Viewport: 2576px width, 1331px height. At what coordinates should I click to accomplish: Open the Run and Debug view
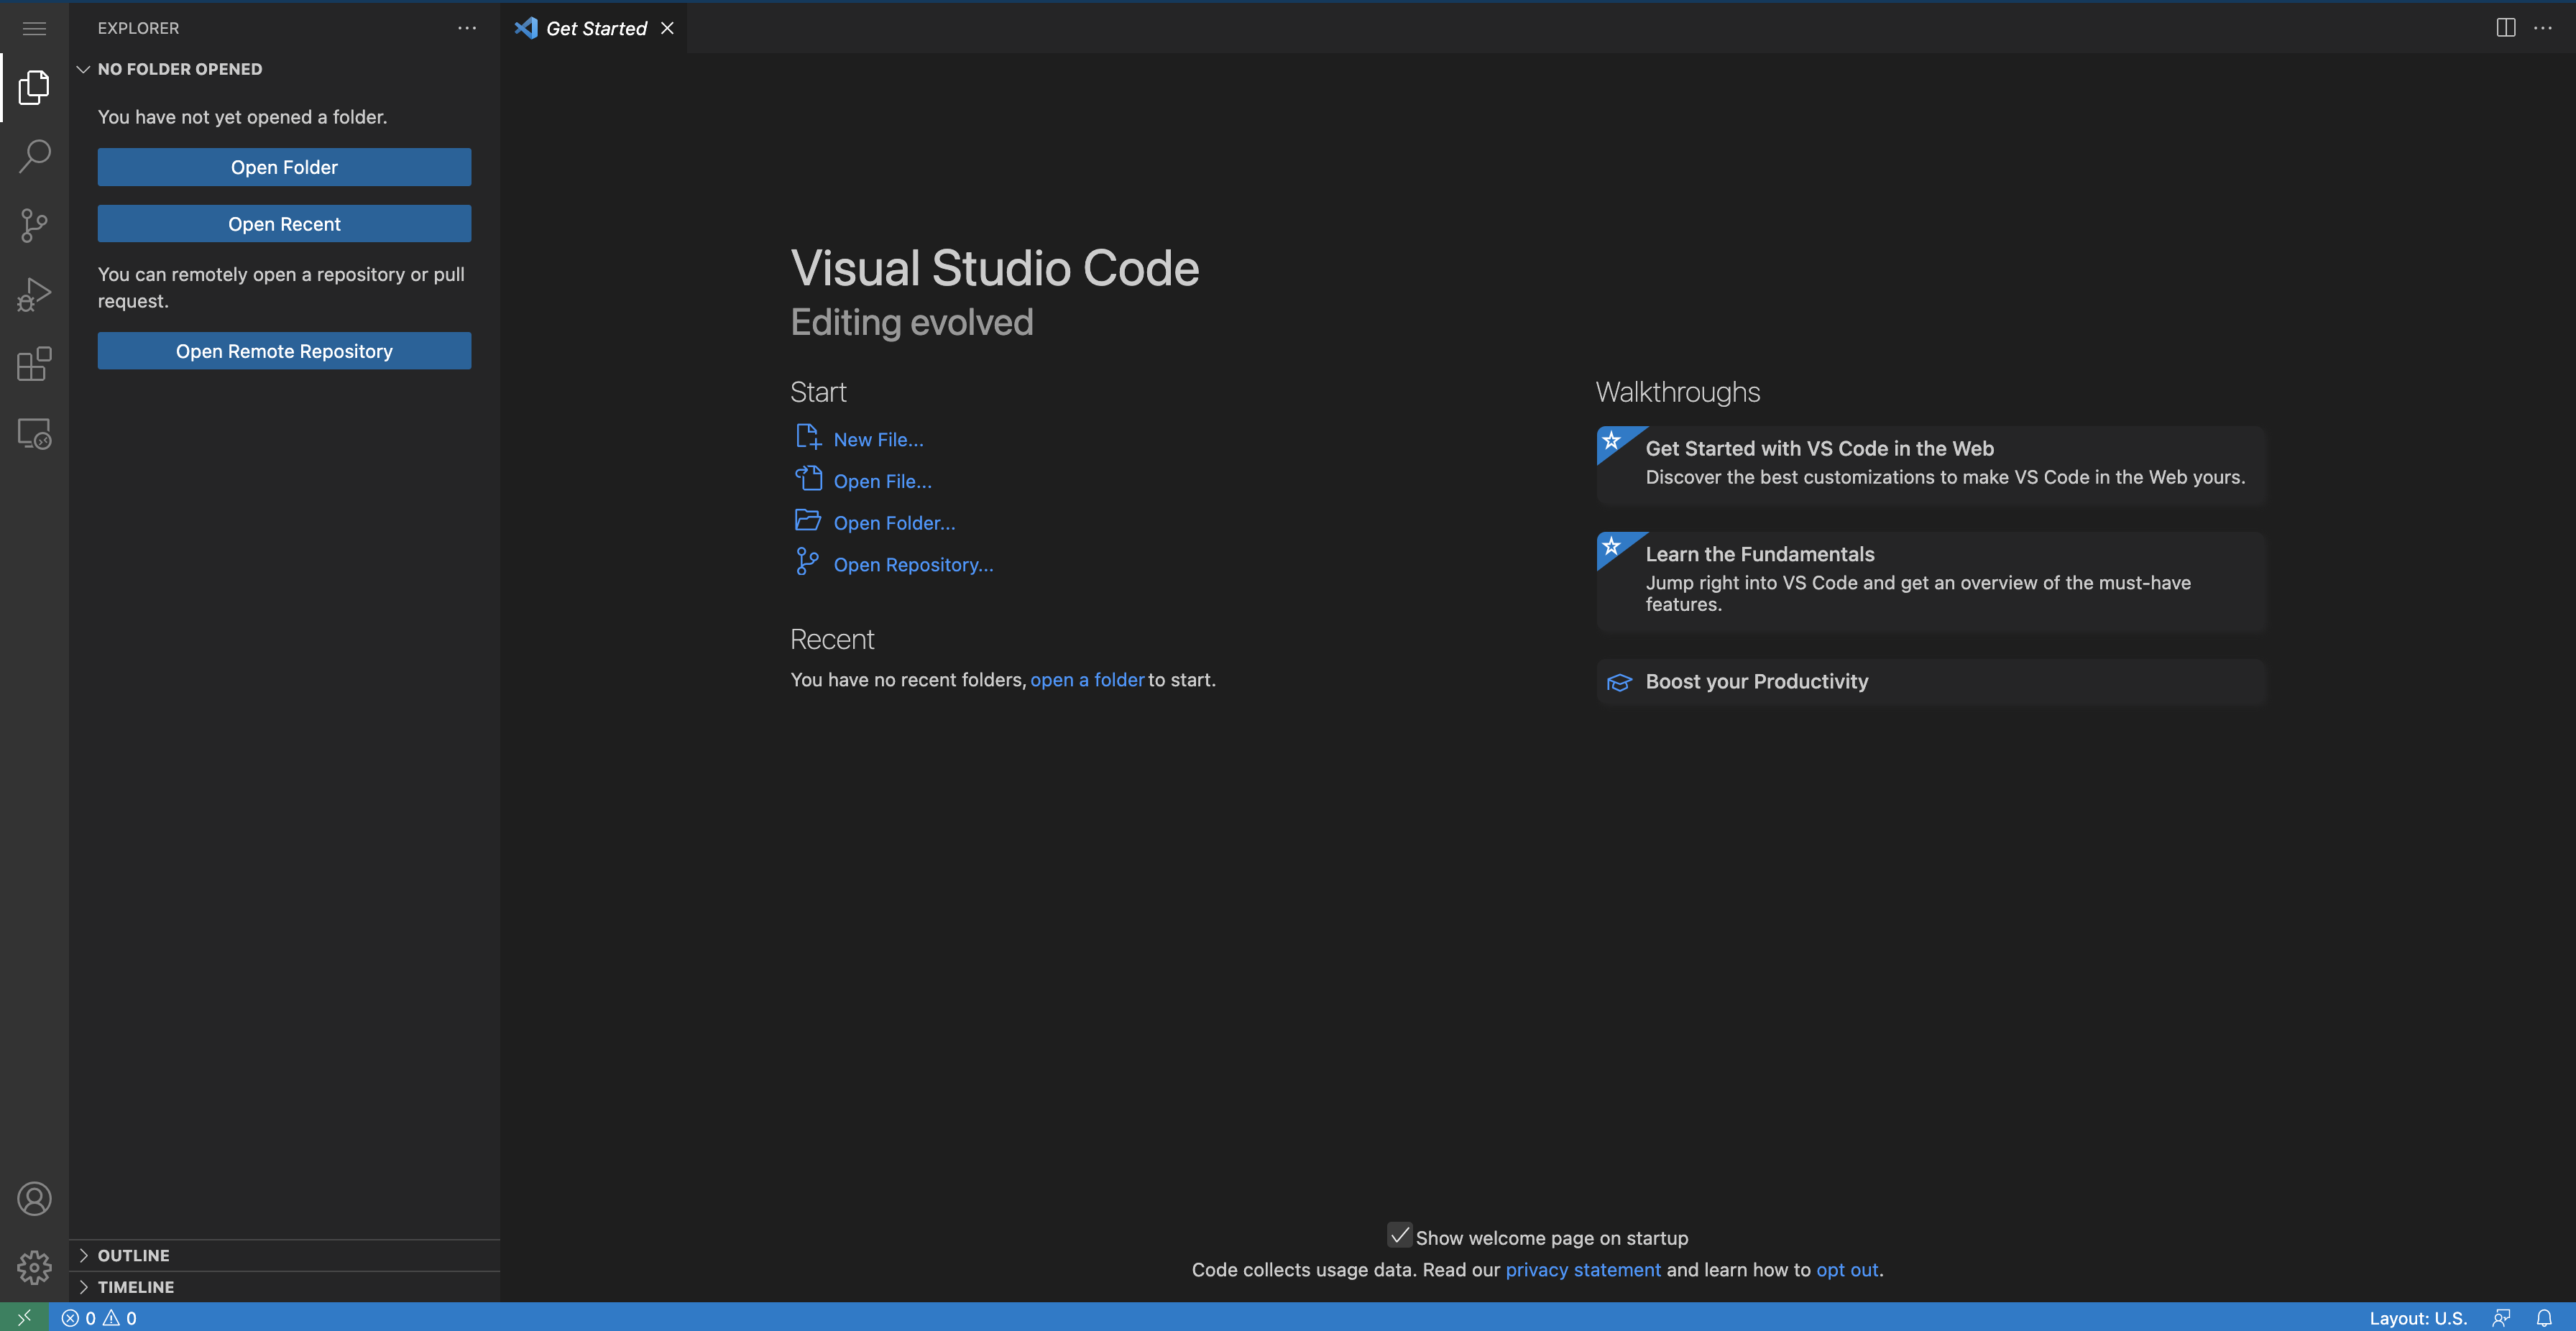tap(34, 295)
